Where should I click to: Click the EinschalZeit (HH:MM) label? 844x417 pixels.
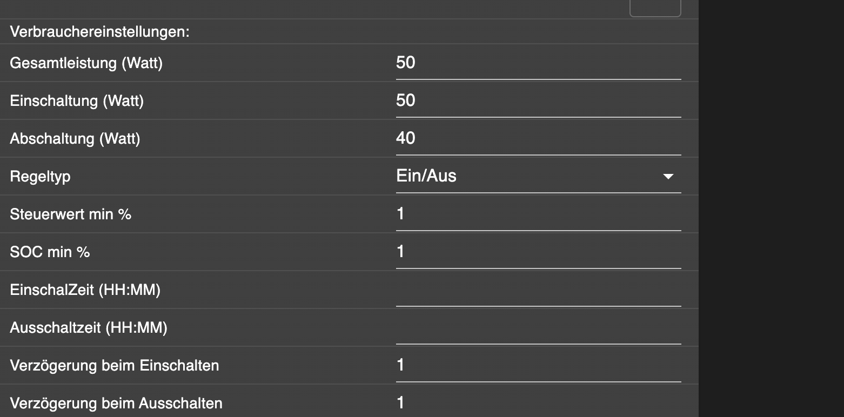click(x=85, y=290)
